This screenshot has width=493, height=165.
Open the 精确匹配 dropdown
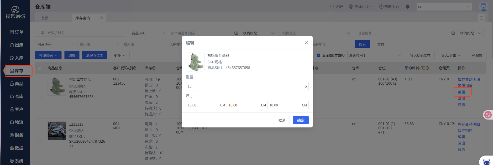471,33
